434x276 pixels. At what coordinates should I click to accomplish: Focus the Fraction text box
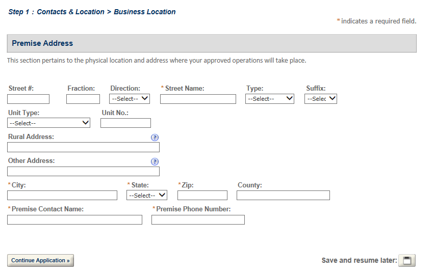pos(83,99)
